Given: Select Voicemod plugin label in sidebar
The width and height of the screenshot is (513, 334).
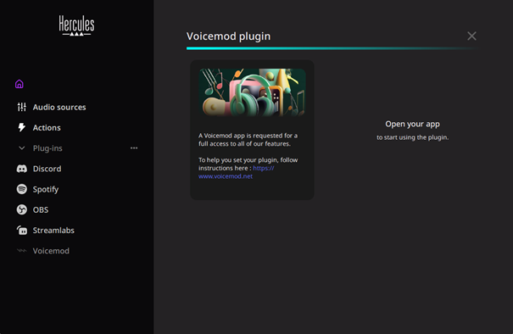Looking at the screenshot, I should pos(51,251).
